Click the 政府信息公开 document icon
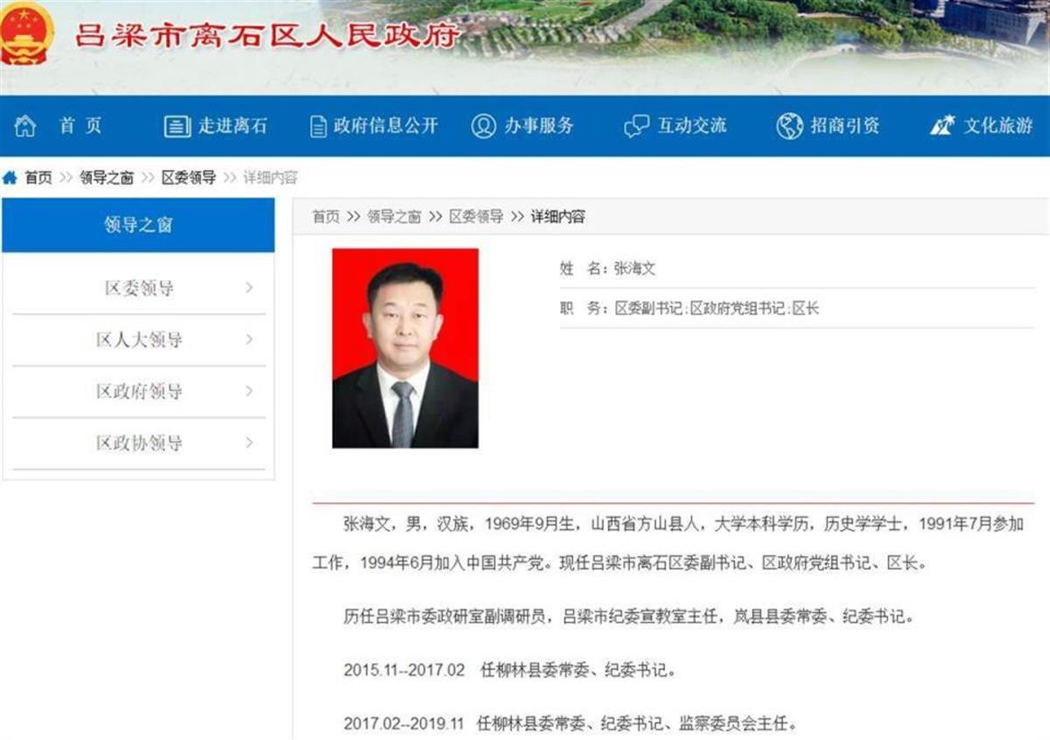Image resolution: width=1050 pixels, height=740 pixels. point(318,126)
